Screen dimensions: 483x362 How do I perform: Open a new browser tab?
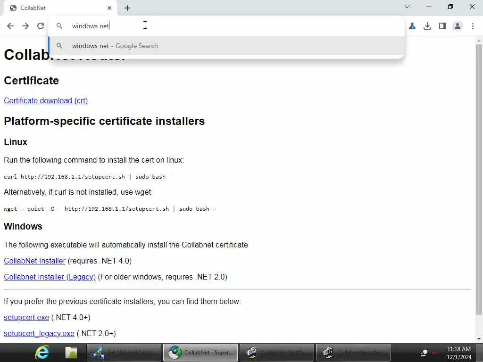(127, 8)
